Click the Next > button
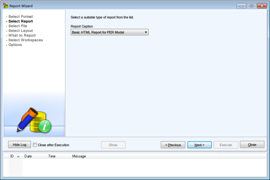Screen dimensions: 270x180 pyautogui.click(x=199, y=145)
